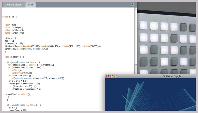Switch to the ShitsandGiggles editor tab
198x113 pixels.
click(x=13, y=4)
